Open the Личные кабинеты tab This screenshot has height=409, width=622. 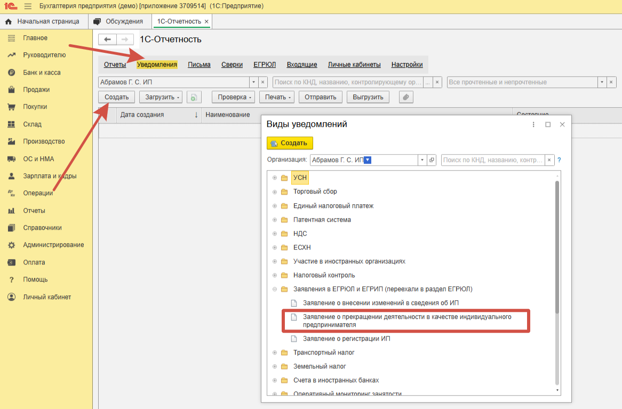pos(354,65)
